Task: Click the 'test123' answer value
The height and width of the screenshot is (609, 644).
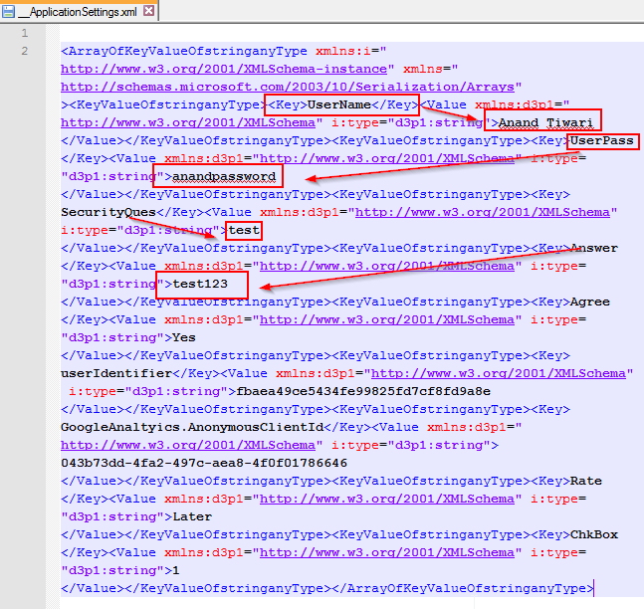Action: [200, 284]
